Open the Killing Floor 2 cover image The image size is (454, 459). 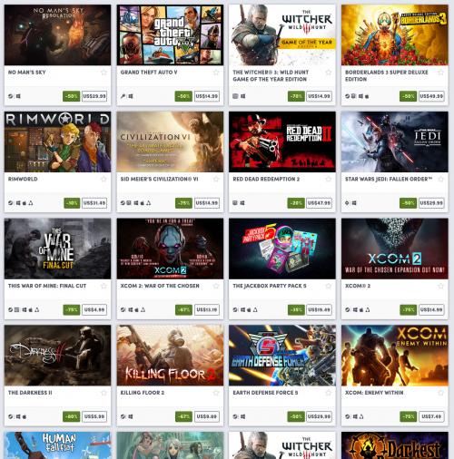pos(170,356)
